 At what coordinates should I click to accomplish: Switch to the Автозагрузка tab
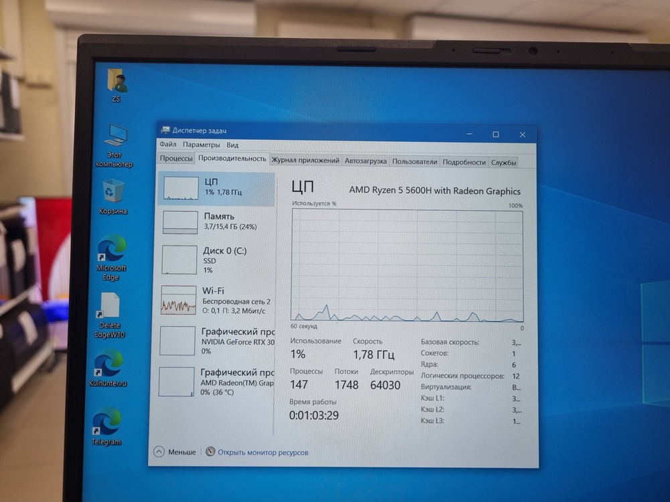pyautogui.click(x=366, y=161)
